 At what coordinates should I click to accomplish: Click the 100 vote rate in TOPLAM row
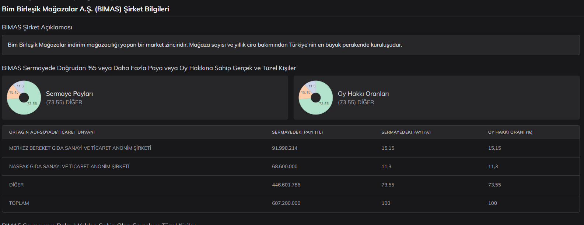[493, 203]
